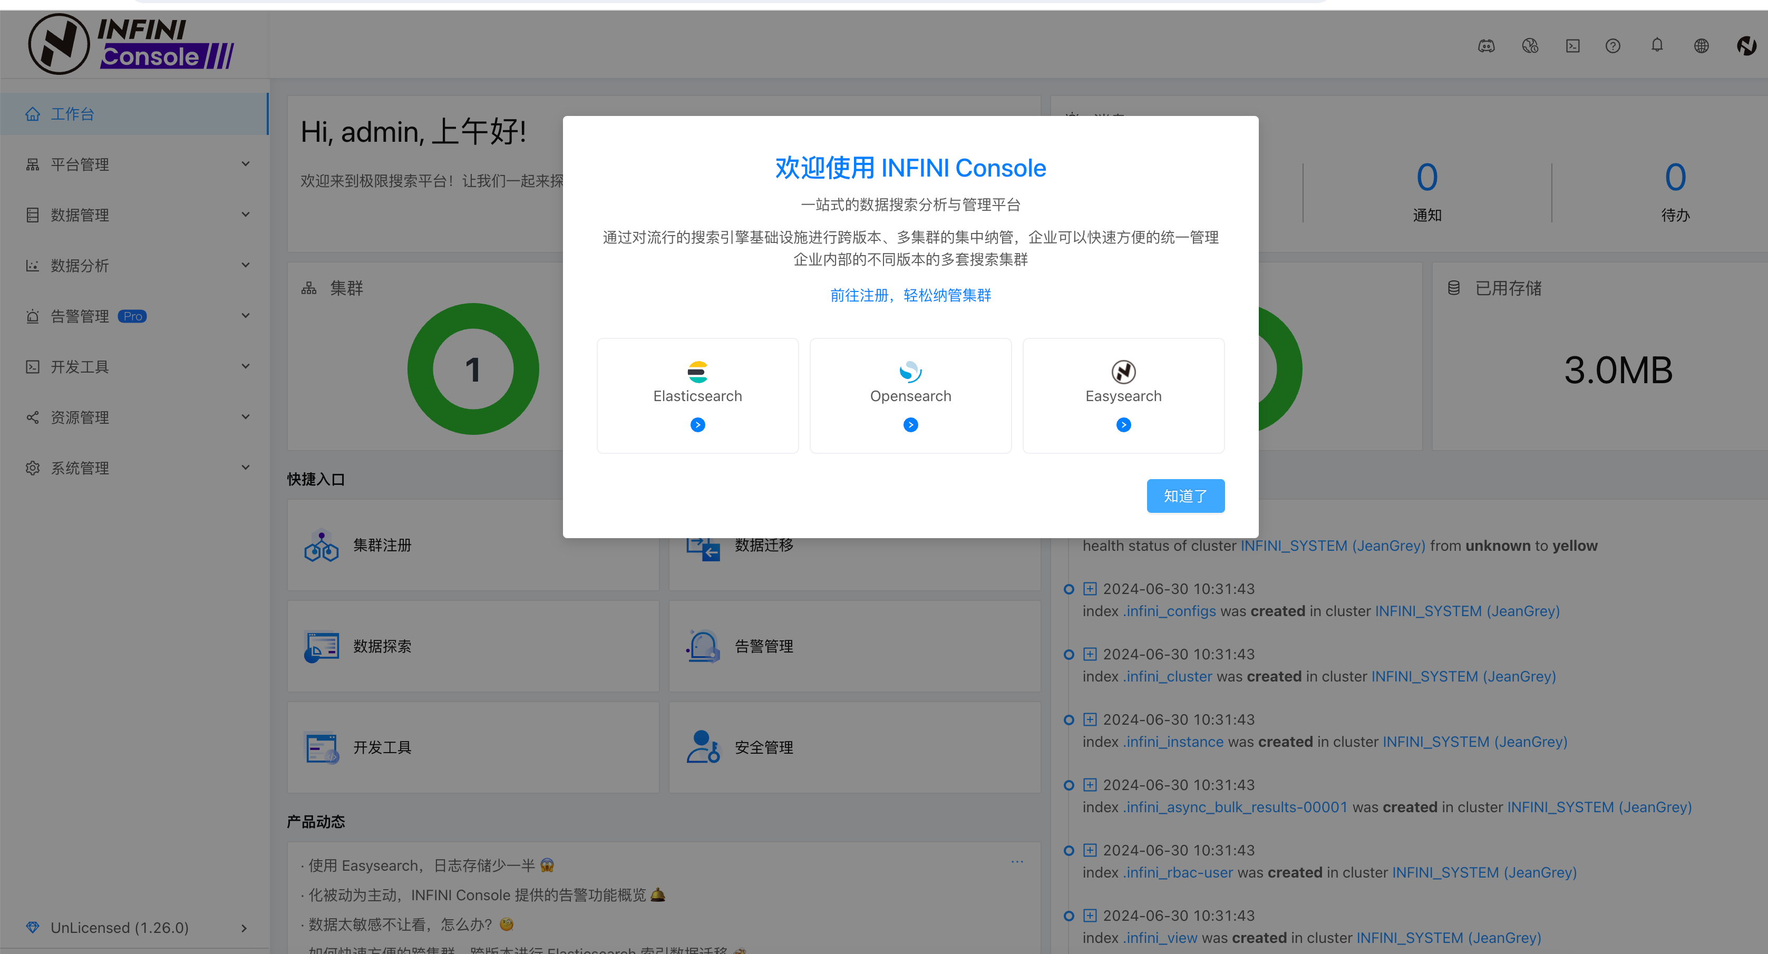Expand the 系统管理 sidebar menu

tap(135, 468)
